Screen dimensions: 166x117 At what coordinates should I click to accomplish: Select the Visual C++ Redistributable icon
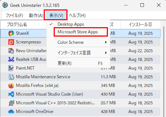point(11,103)
